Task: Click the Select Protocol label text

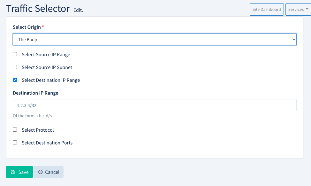Action: click(x=38, y=130)
